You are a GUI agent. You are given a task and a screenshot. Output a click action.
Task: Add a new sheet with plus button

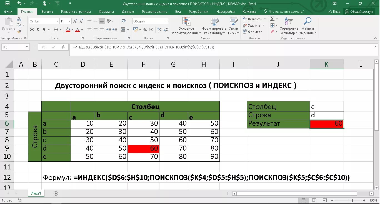[x=56, y=193]
